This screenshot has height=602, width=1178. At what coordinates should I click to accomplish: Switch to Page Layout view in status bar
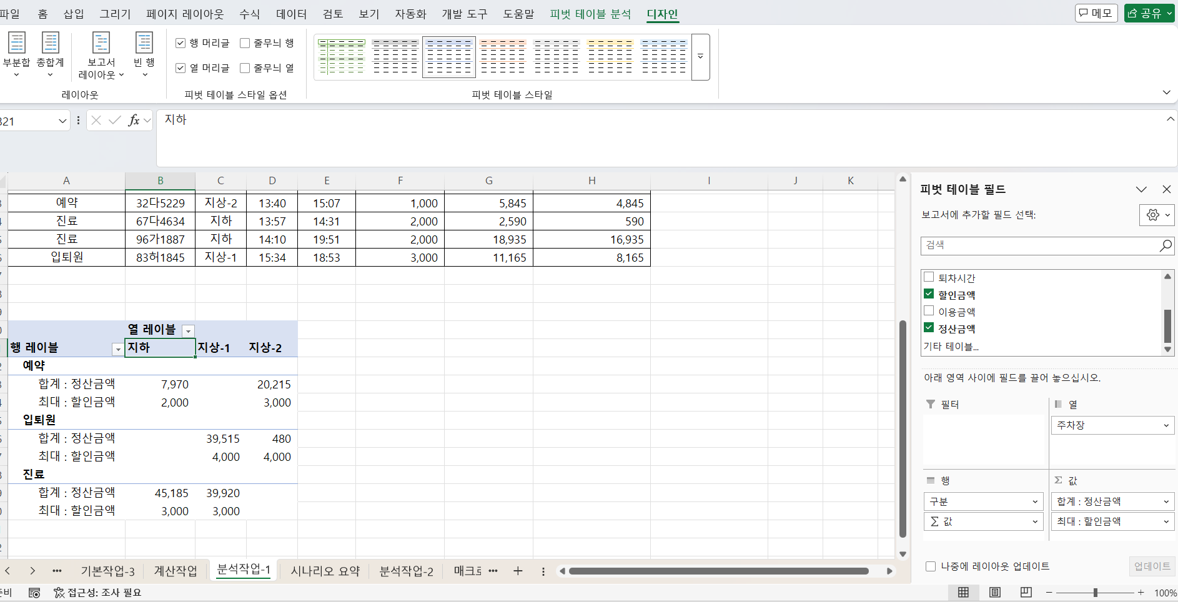click(x=995, y=592)
